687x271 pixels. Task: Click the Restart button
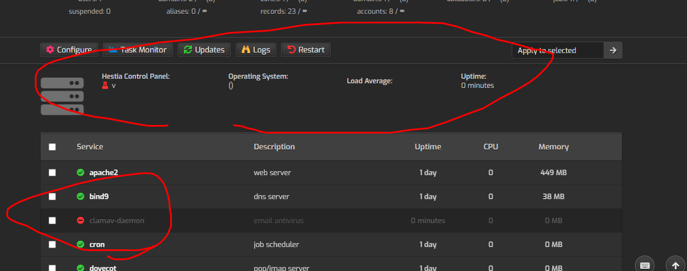[306, 50]
